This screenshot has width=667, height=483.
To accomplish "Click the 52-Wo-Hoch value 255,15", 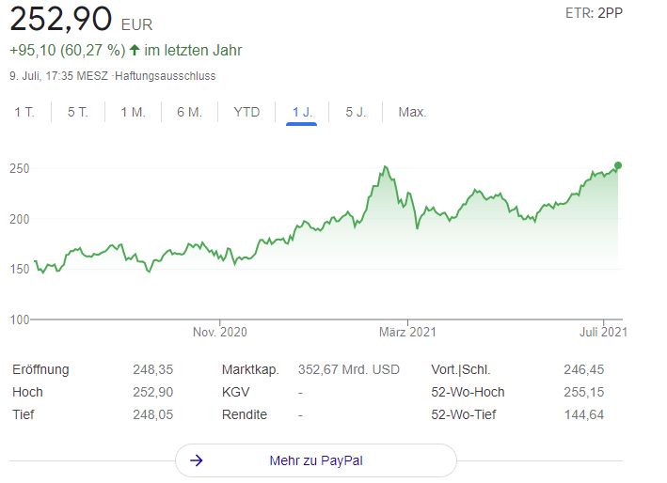I will (x=583, y=392).
